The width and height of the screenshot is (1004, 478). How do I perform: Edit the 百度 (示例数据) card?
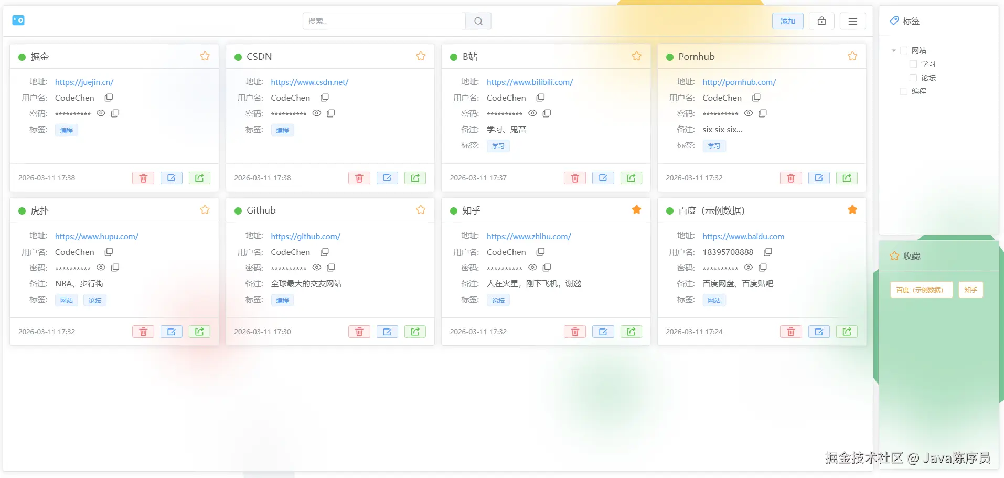tap(819, 332)
